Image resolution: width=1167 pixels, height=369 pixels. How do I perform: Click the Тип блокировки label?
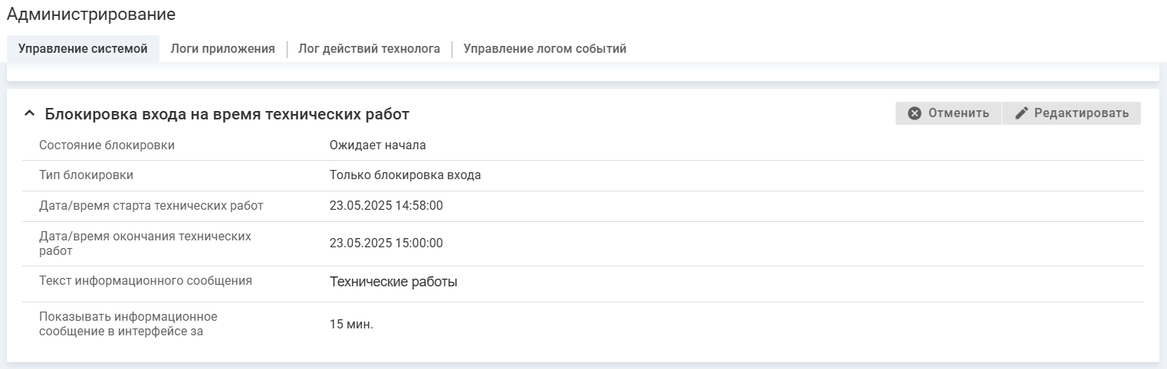pos(86,175)
